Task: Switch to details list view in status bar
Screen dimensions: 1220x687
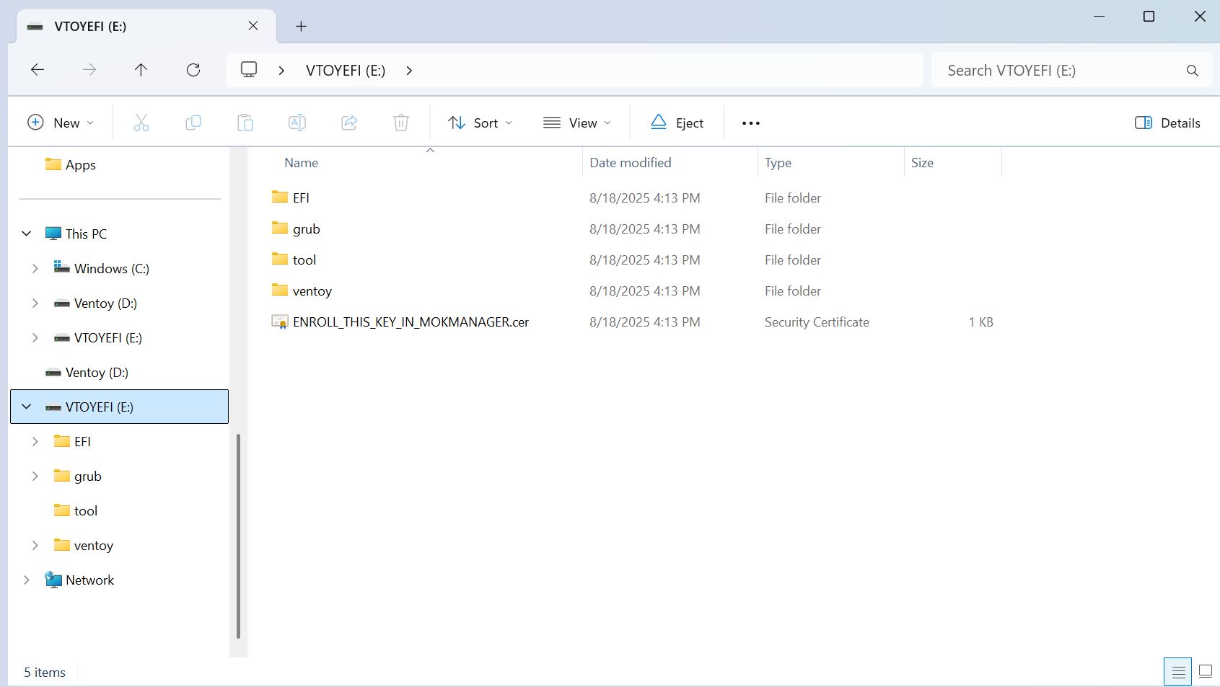Action: tap(1178, 672)
